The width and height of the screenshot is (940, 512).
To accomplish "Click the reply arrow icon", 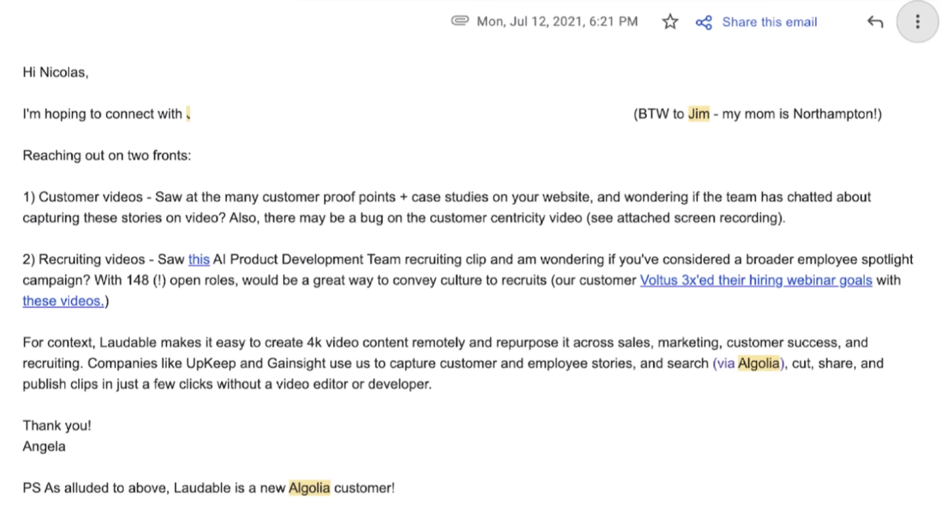I will pyautogui.click(x=875, y=22).
